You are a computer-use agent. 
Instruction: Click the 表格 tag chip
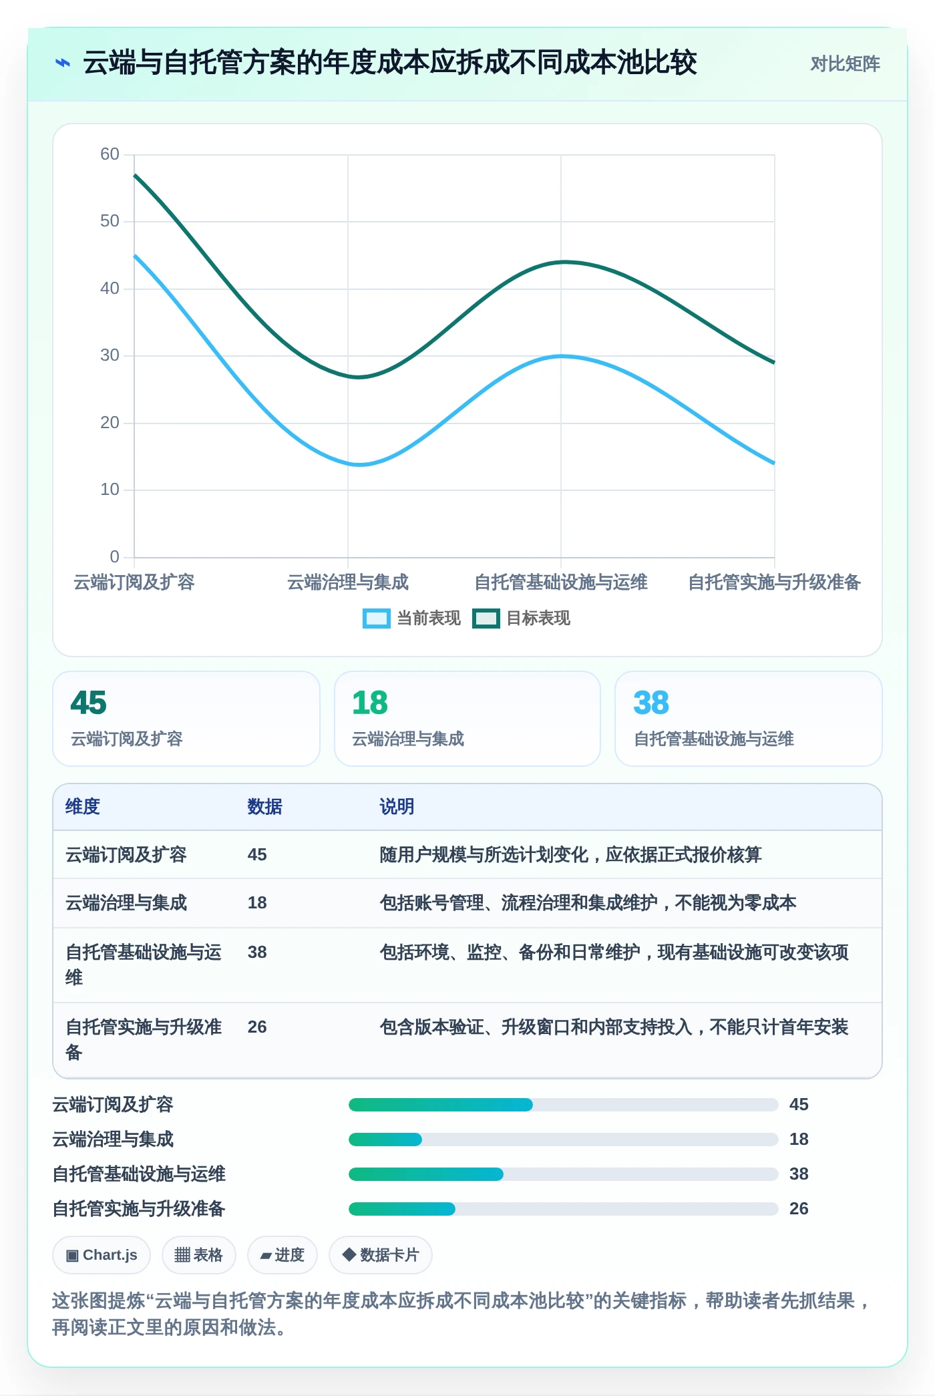click(199, 1255)
